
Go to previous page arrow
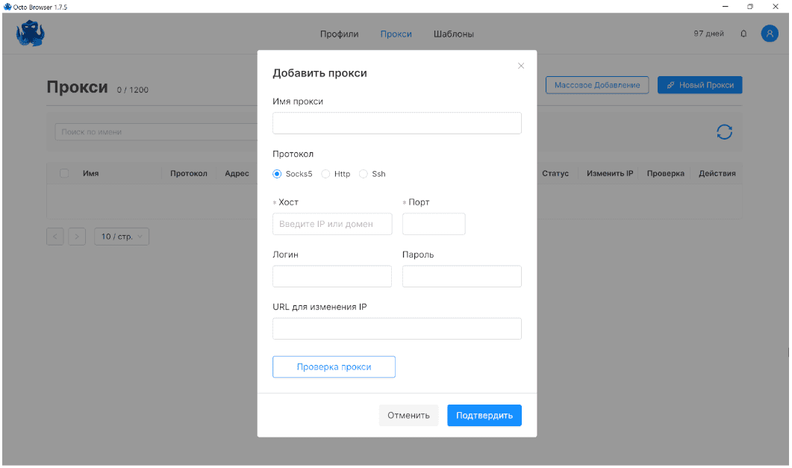click(x=55, y=237)
